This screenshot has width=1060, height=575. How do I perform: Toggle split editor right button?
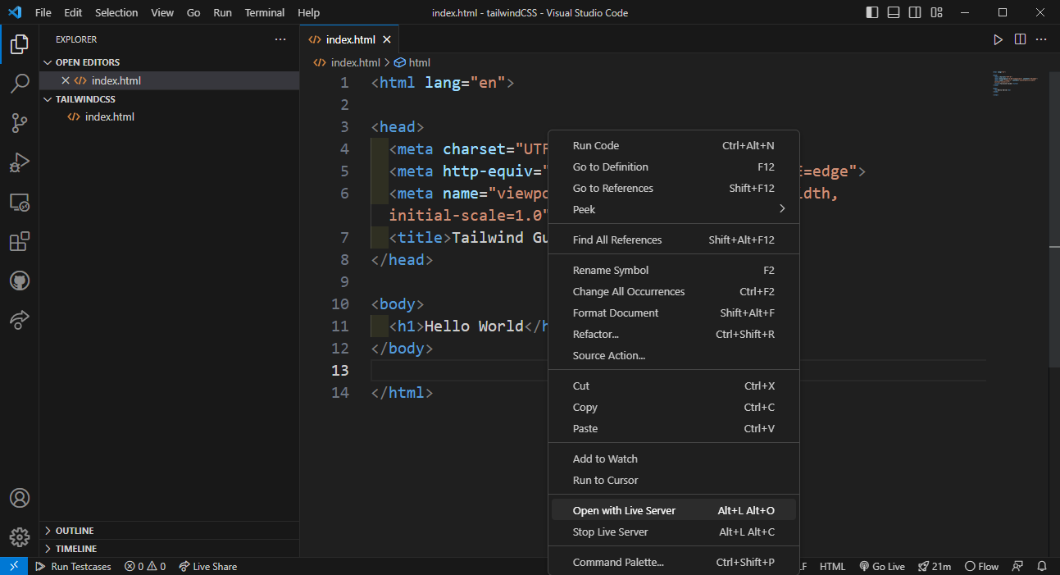[1020, 39]
